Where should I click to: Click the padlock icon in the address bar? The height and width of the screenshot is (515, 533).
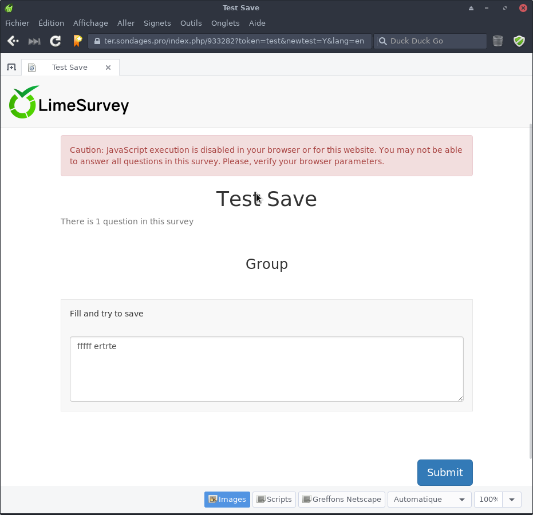pos(97,41)
